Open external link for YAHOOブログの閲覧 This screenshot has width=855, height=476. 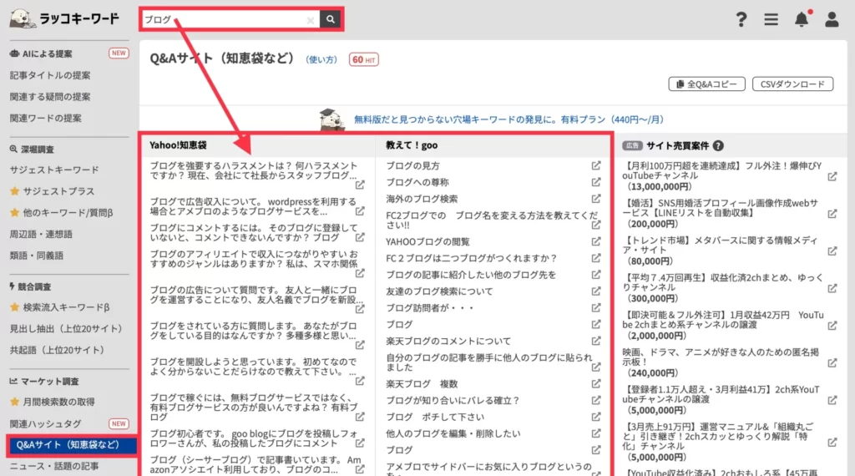596,241
